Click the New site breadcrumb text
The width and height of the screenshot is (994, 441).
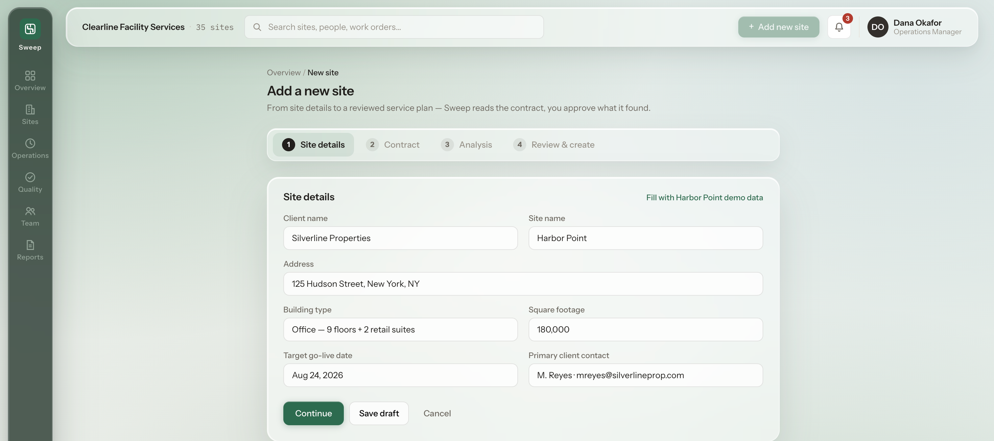(x=322, y=73)
